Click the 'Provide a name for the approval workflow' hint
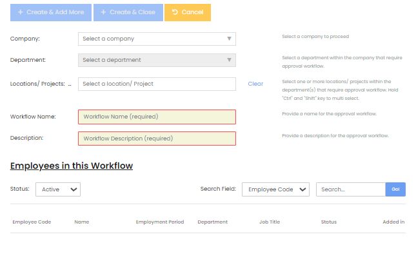 click(x=329, y=114)
